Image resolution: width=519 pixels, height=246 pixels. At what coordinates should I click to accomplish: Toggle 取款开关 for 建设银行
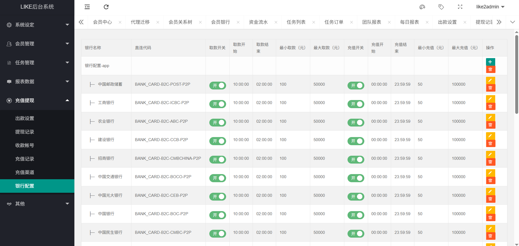[x=218, y=141]
